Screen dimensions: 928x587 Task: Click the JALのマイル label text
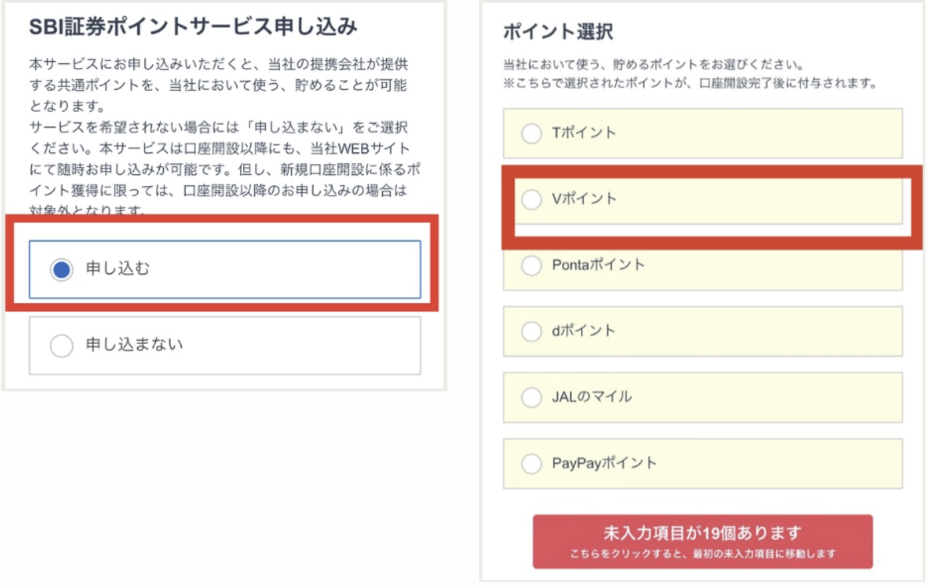pos(592,397)
